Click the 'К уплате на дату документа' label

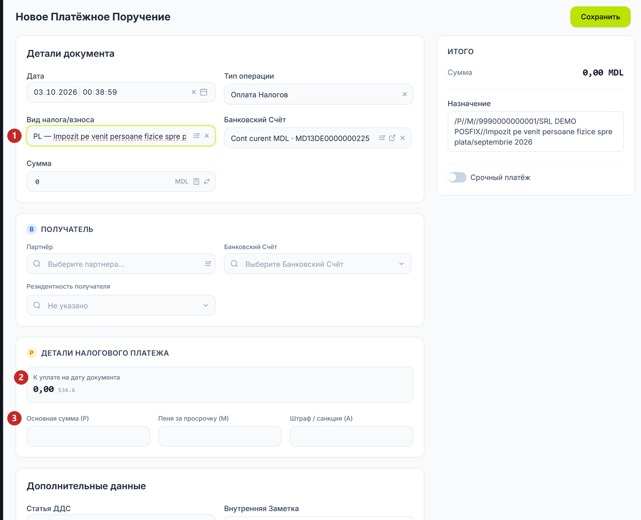point(76,378)
